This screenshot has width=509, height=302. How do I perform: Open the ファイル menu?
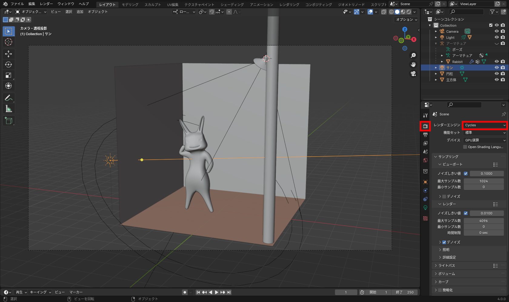click(x=17, y=4)
